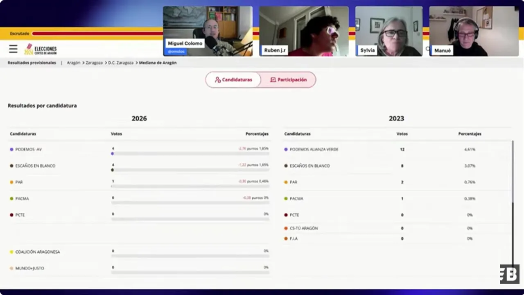Click PACMA vote bar in 2026
The width and height of the screenshot is (524, 295).
click(x=190, y=203)
